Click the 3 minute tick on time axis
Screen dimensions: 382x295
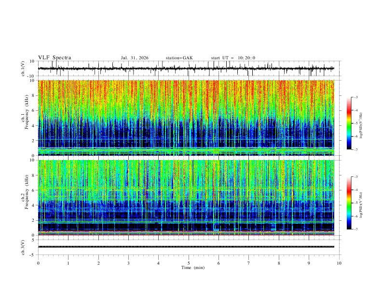[128, 263]
